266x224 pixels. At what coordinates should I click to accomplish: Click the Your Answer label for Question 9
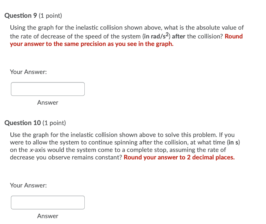(x=28, y=72)
